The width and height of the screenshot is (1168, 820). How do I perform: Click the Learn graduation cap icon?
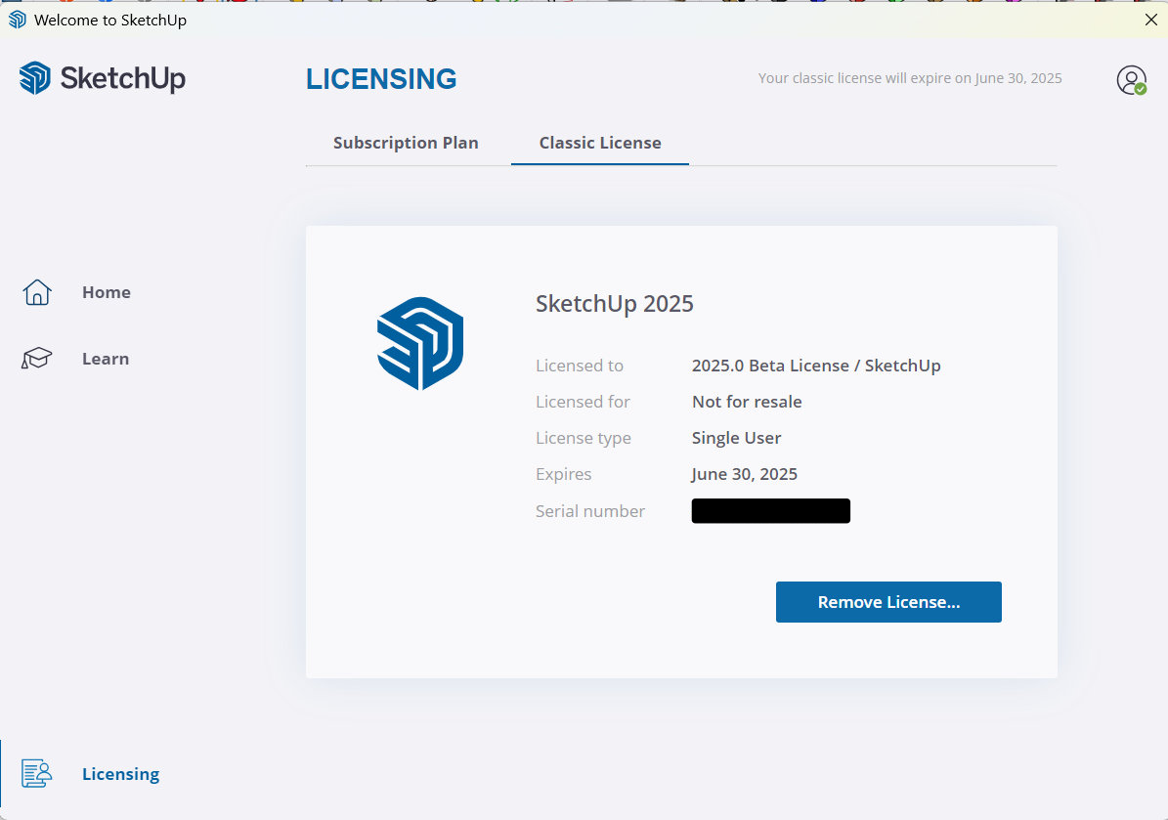click(37, 359)
